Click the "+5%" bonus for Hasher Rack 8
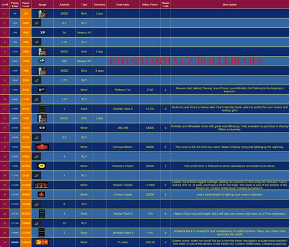 point(150,214)
